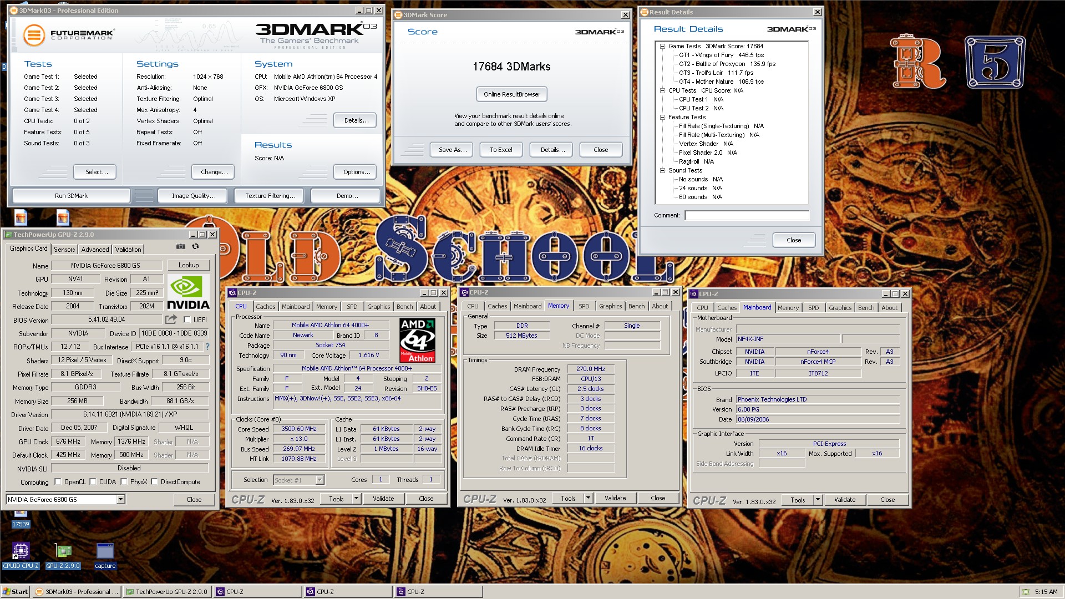The width and height of the screenshot is (1065, 599).
Task: Toggle the DirectCompute checkbox
Action: [x=154, y=482]
